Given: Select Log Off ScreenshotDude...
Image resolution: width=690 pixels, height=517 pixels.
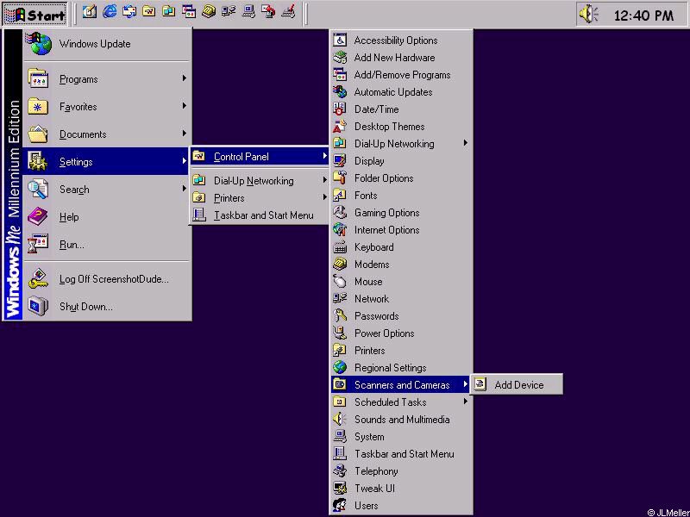Looking at the screenshot, I should tap(107, 278).
